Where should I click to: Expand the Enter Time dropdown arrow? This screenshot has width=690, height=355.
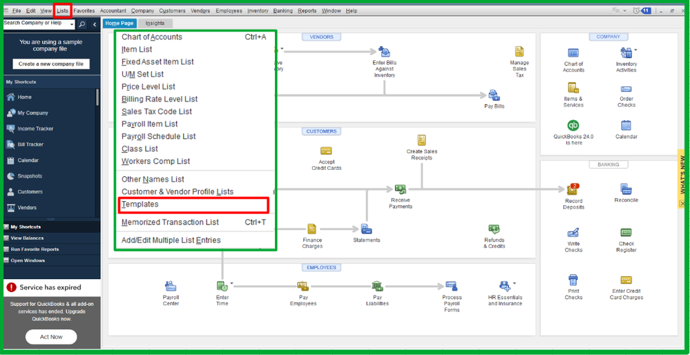(231, 283)
